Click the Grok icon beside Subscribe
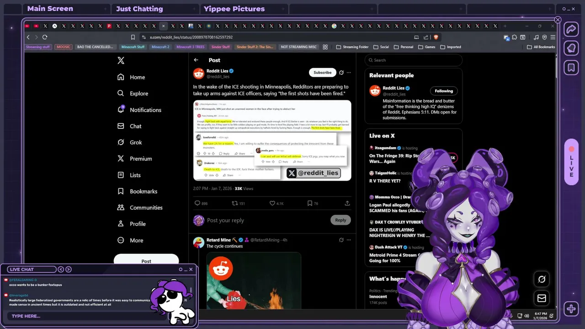The width and height of the screenshot is (585, 329). pos(341,72)
